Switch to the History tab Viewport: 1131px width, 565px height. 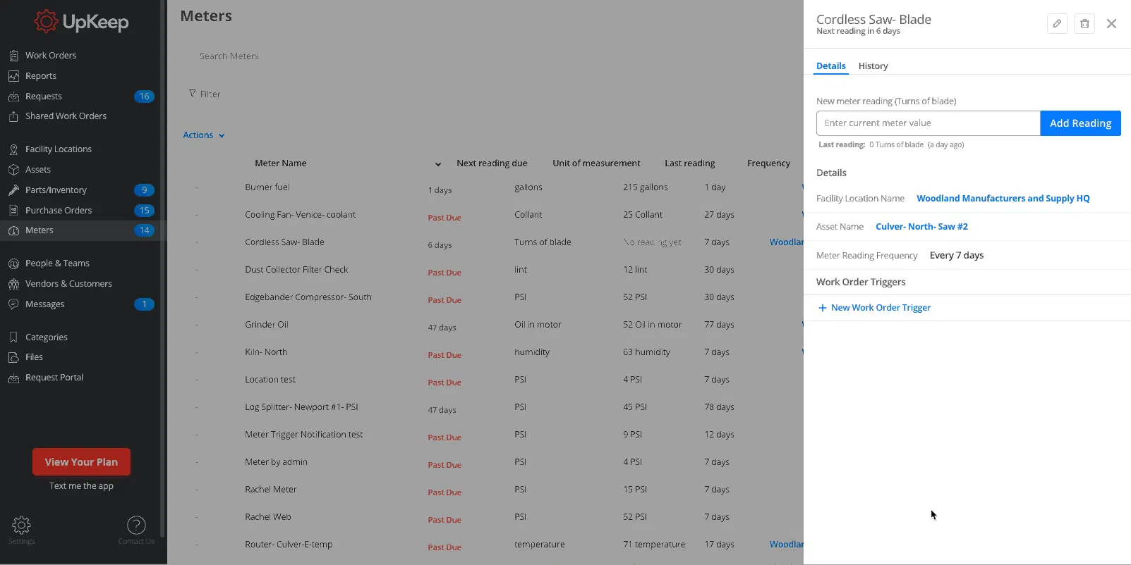(873, 66)
